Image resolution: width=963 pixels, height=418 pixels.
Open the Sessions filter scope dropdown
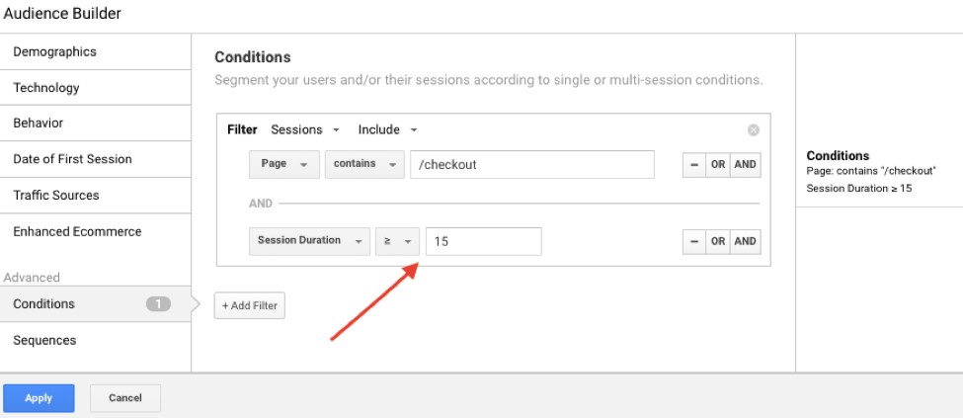pyautogui.click(x=304, y=129)
